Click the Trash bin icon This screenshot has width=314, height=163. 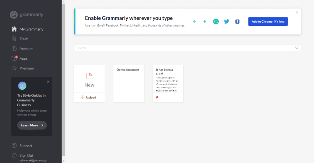pyautogui.click(x=14, y=39)
